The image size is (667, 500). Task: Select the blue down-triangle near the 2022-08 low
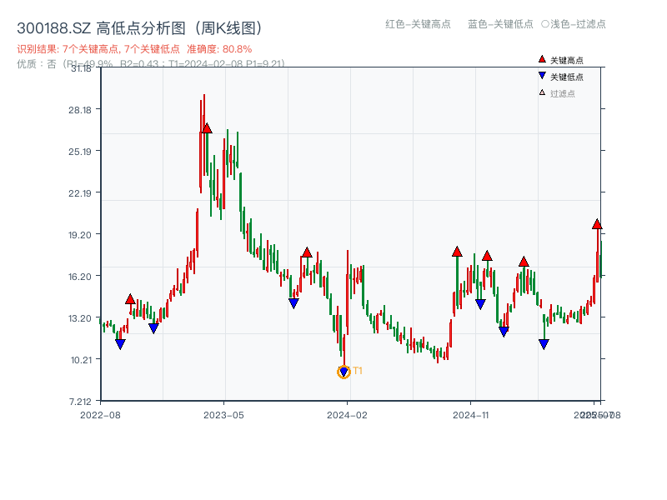(119, 343)
